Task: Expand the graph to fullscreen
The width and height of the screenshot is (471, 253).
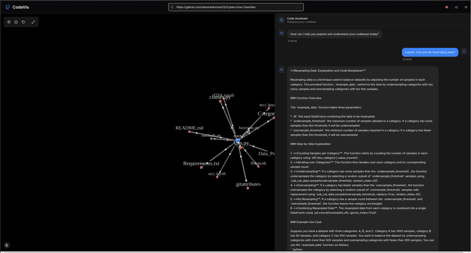Action: [33, 22]
